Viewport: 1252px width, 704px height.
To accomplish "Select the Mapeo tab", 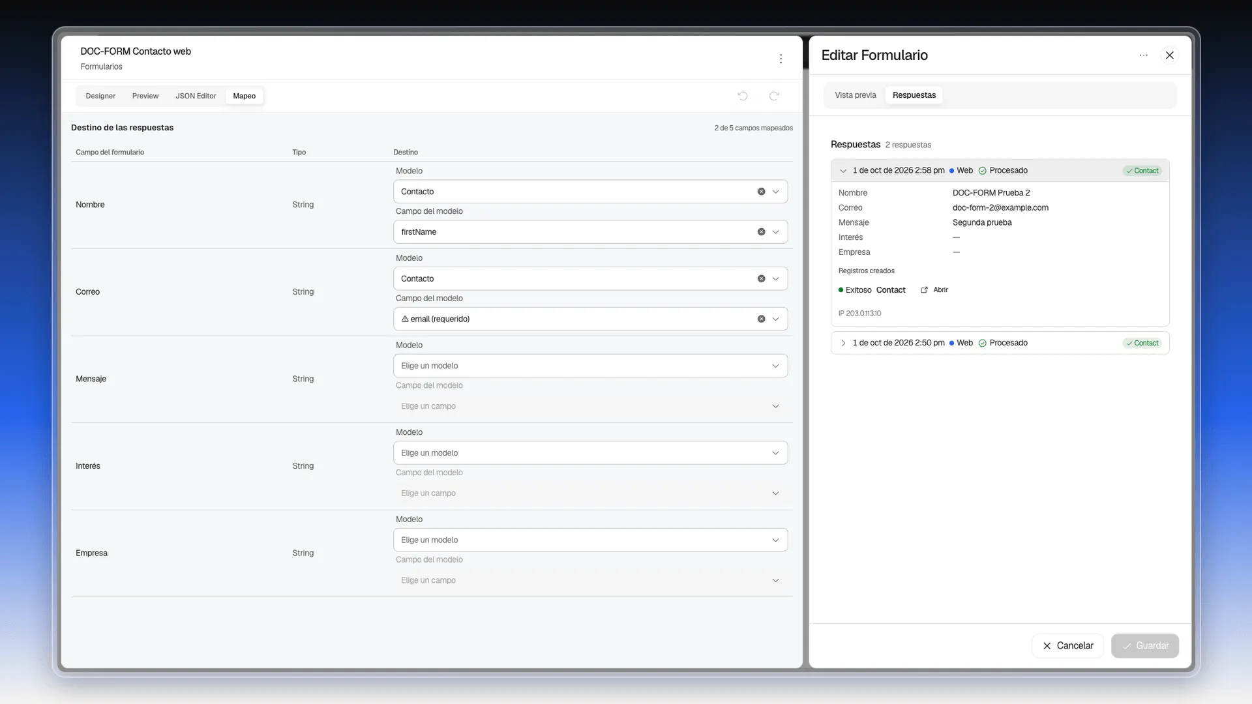I will pyautogui.click(x=245, y=96).
